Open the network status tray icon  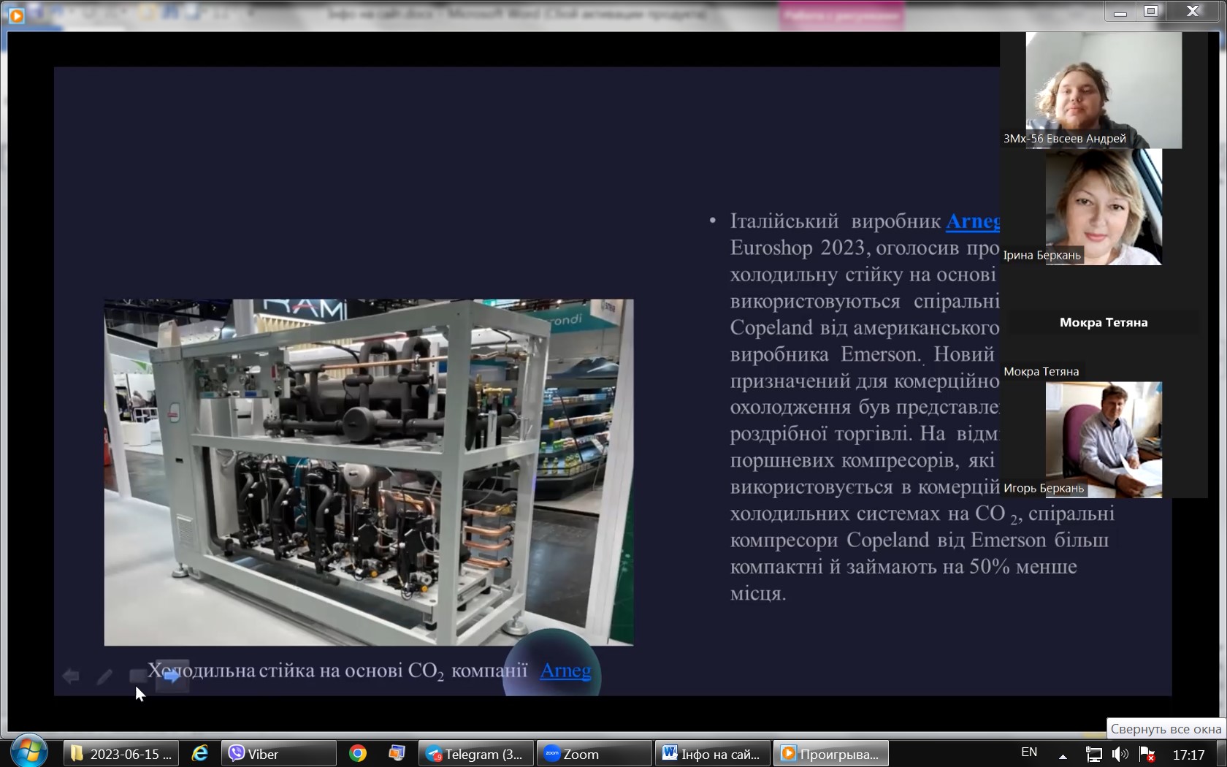click(1093, 755)
